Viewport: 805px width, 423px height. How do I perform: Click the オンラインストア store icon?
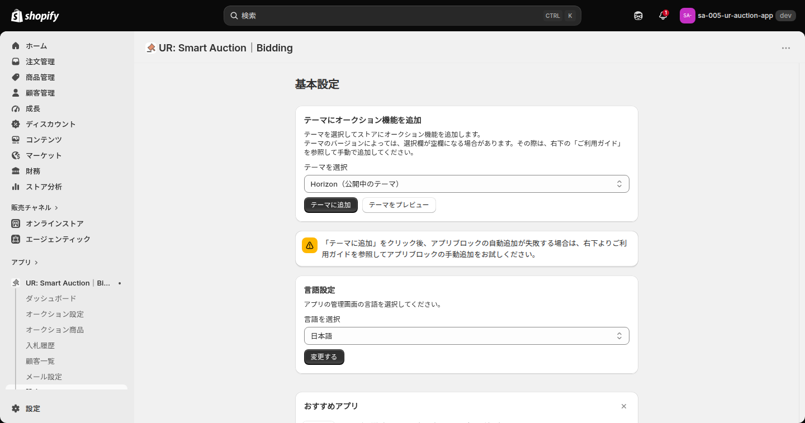click(x=16, y=224)
